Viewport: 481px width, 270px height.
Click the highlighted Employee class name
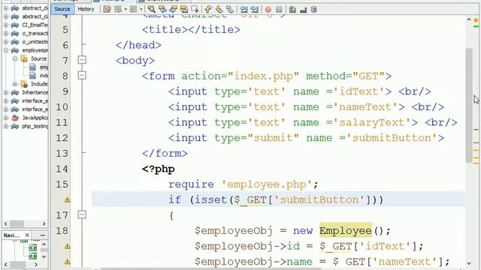tap(346, 230)
